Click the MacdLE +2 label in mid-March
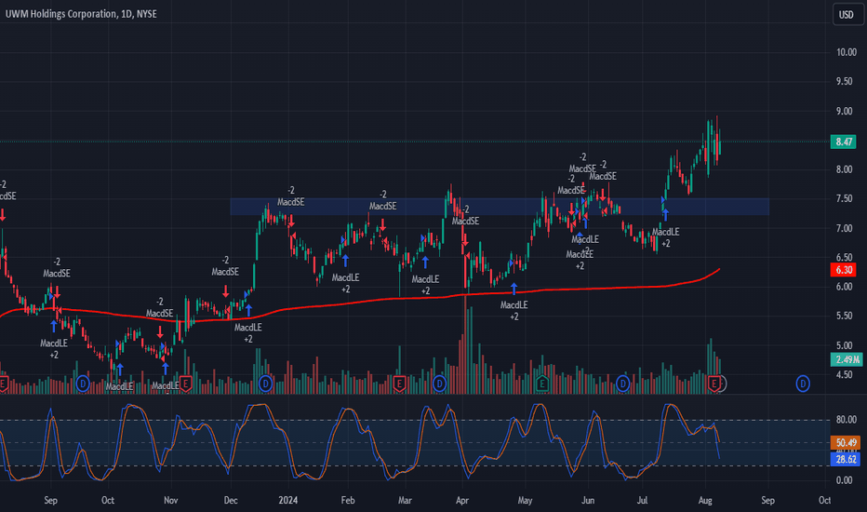 pos(425,285)
